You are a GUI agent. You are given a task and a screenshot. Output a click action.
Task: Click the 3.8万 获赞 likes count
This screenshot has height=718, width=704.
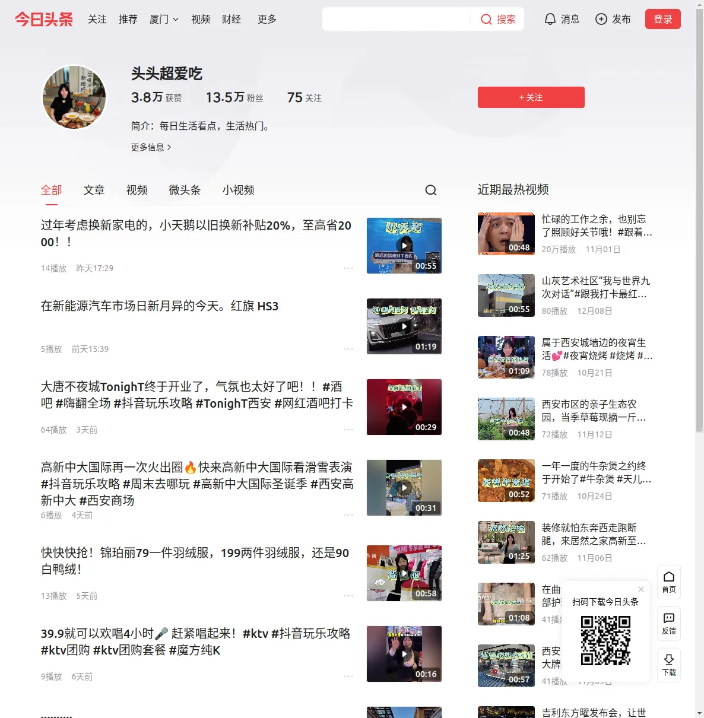pos(157,97)
